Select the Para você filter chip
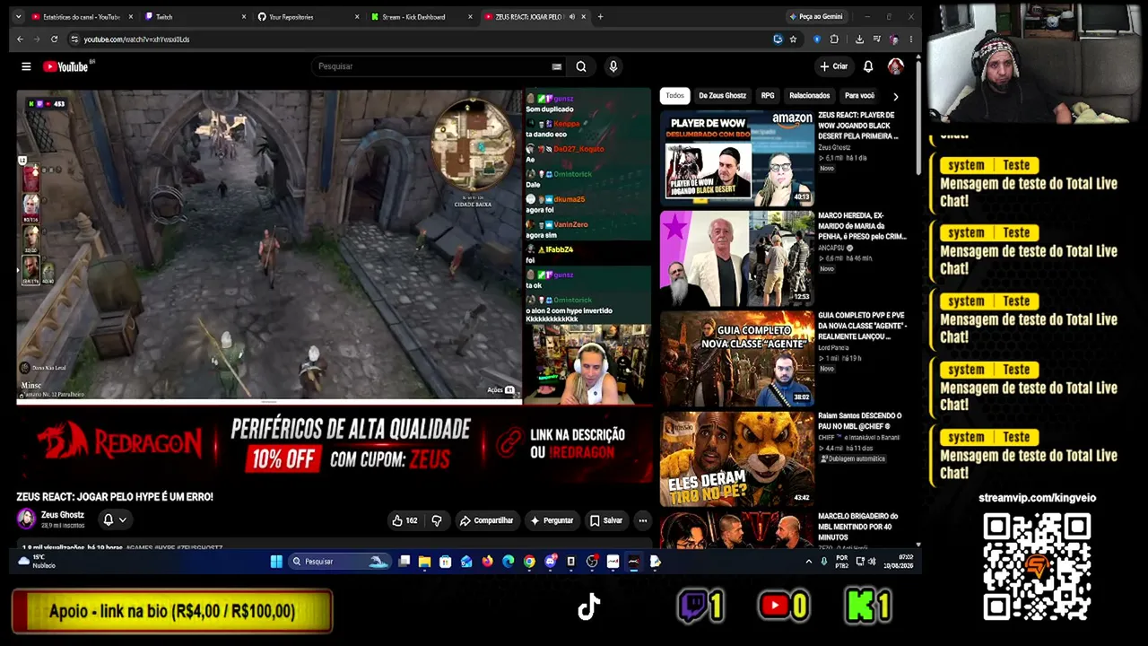 pyautogui.click(x=859, y=96)
